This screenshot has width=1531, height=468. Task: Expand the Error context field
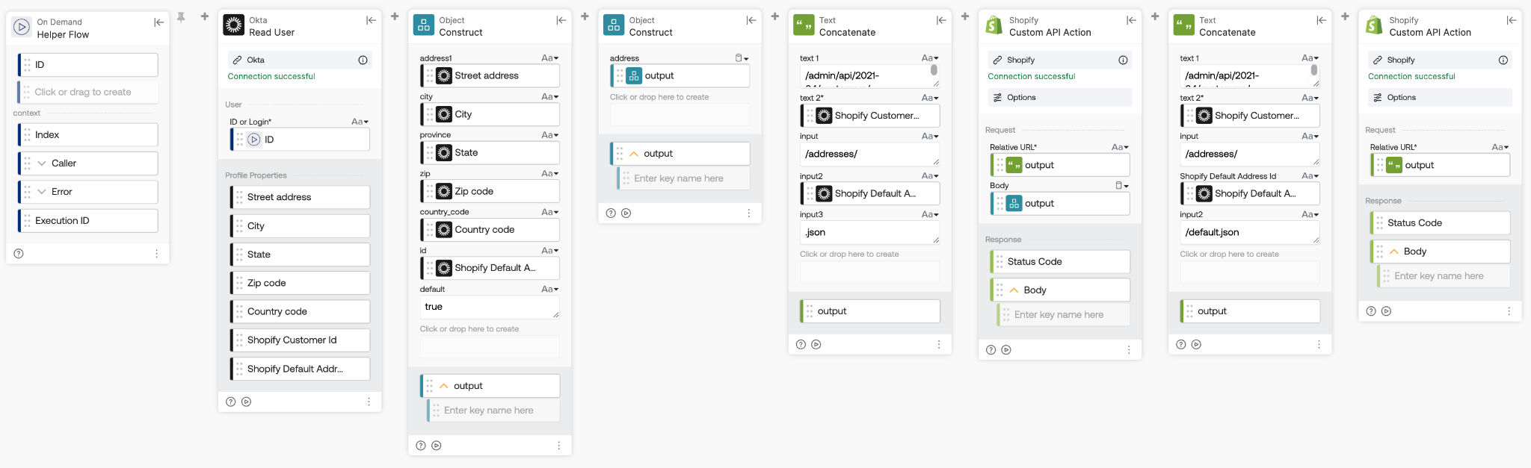click(x=42, y=192)
